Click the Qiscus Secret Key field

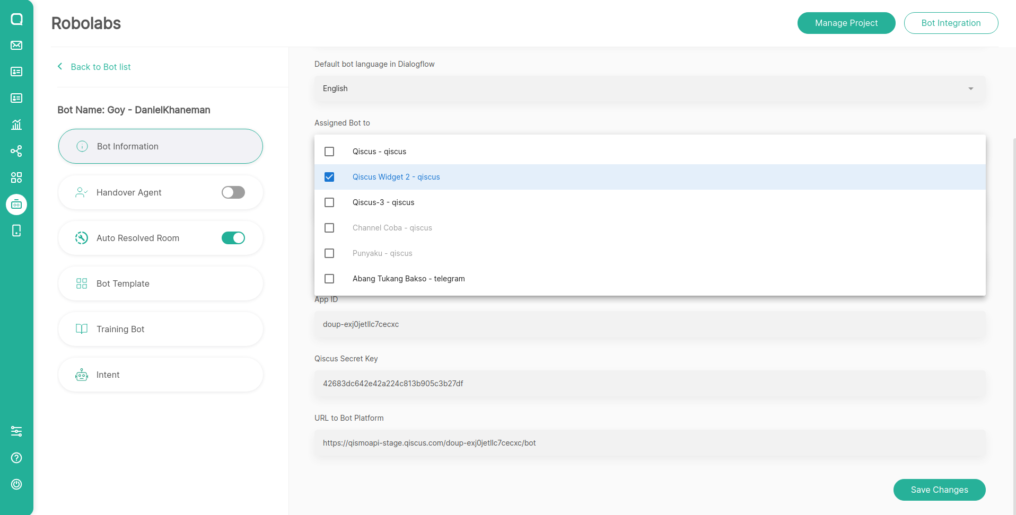[x=650, y=384]
